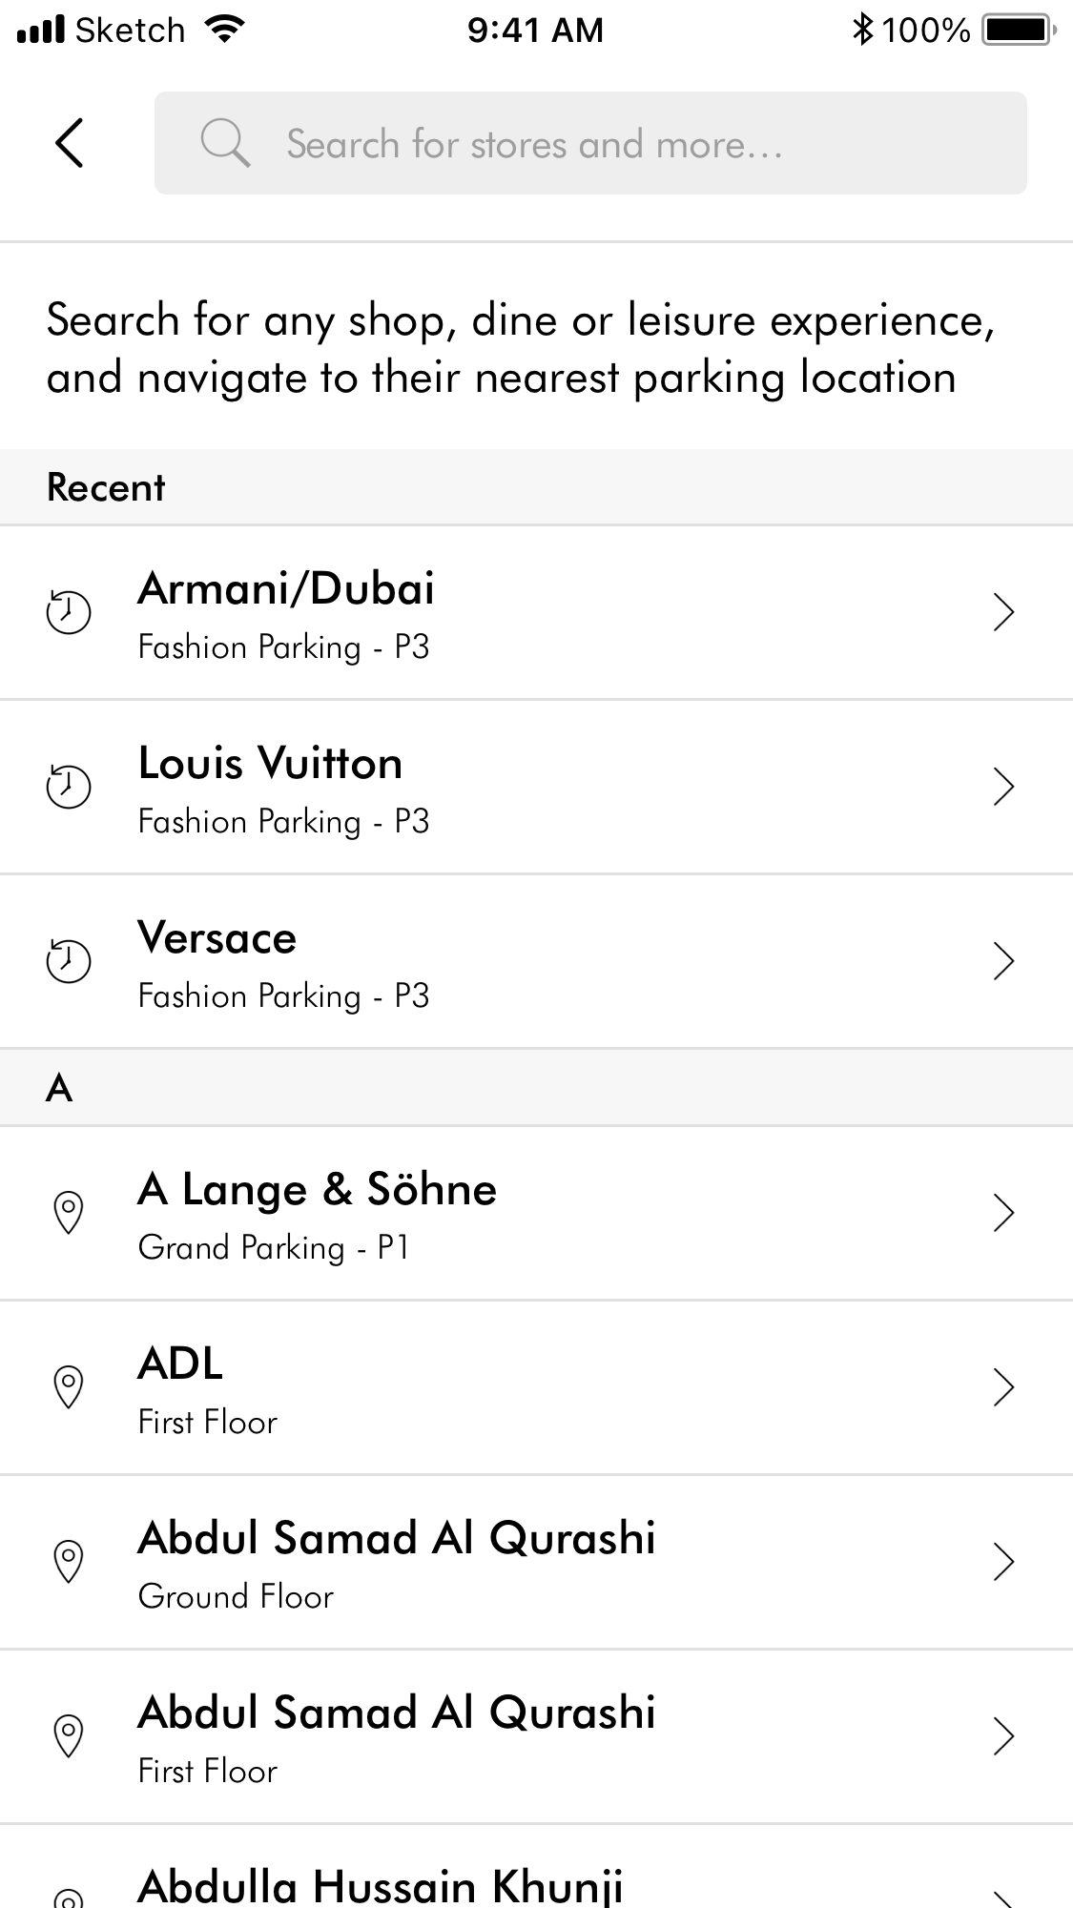
Task: Tap the location pin icon beside ADL
Action: 69,1387
